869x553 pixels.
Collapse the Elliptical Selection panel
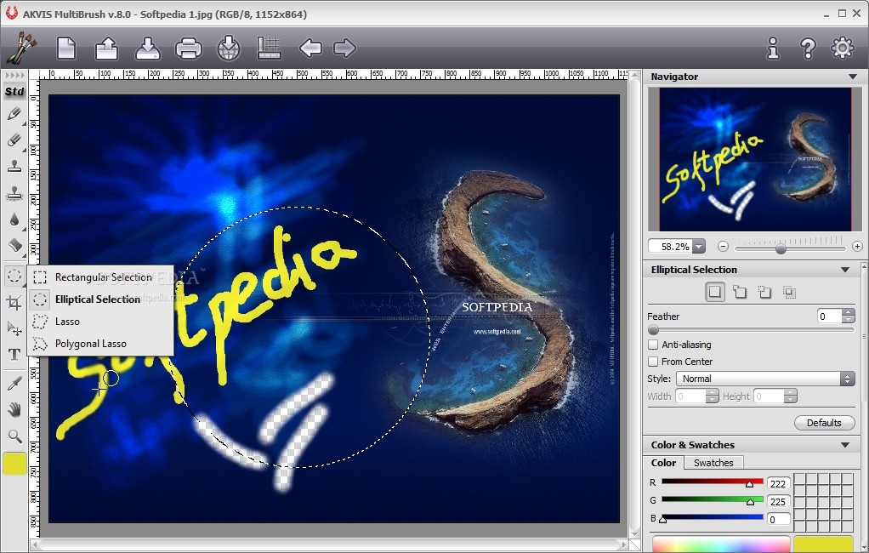(845, 270)
